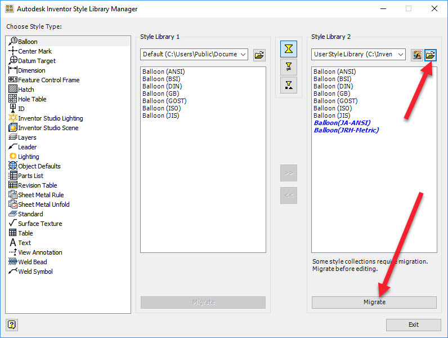
Task: Select Balloon (ISO) in Style Library 2
Action: (x=333, y=108)
